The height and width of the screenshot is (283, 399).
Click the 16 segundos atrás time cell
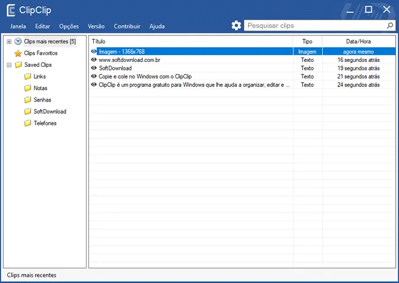[x=358, y=59]
